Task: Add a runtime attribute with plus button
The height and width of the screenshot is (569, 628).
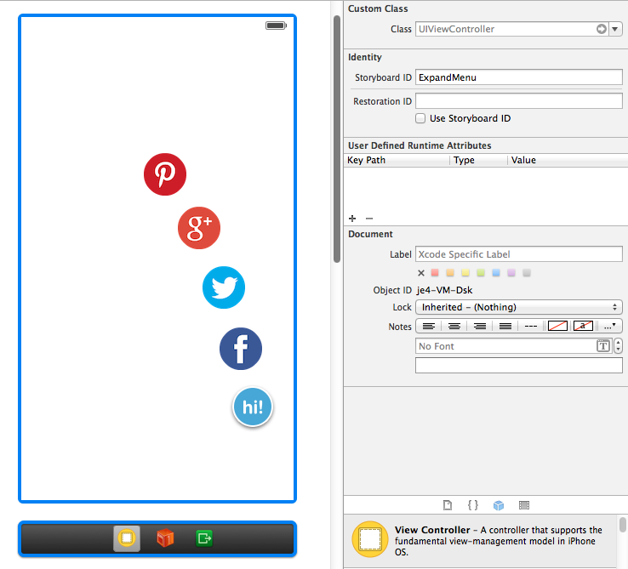Action: tap(352, 219)
